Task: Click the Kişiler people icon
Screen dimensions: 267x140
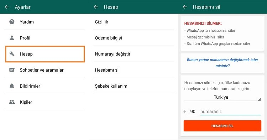Action: 12,102
